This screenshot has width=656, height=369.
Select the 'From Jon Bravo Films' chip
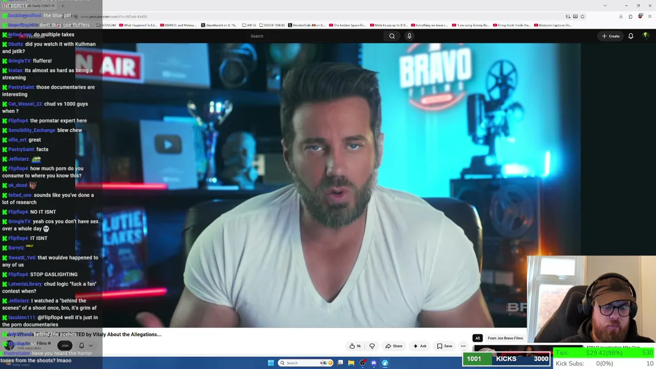(x=505, y=338)
